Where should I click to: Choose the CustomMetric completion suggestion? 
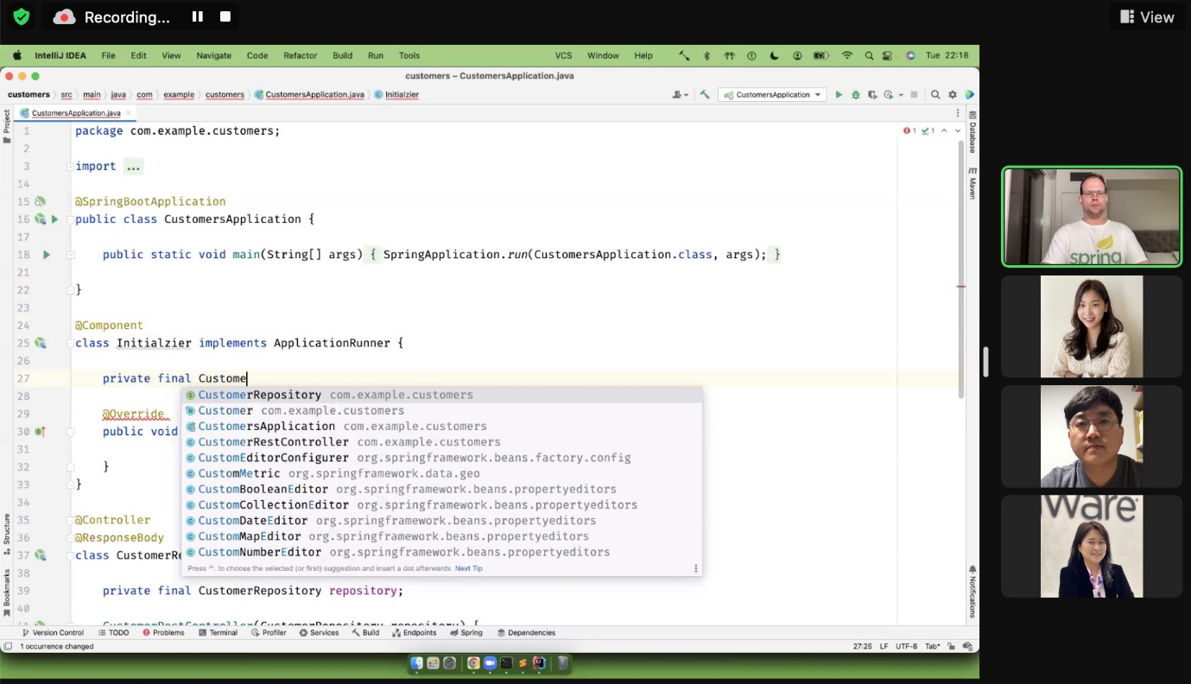tap(441, 473)
